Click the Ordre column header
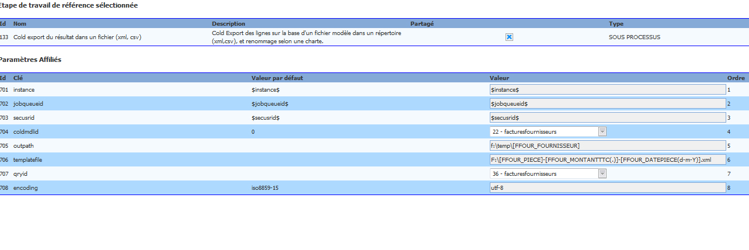 tap(736, 78)
